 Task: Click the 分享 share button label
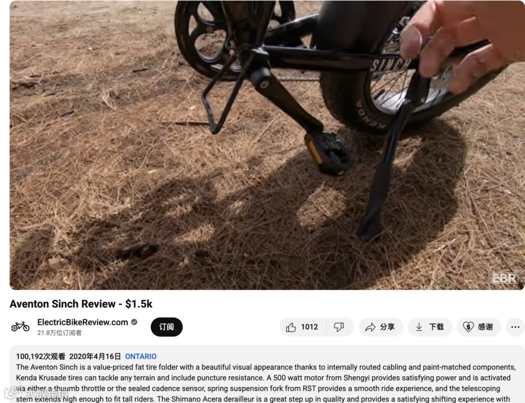coord(387,327)
